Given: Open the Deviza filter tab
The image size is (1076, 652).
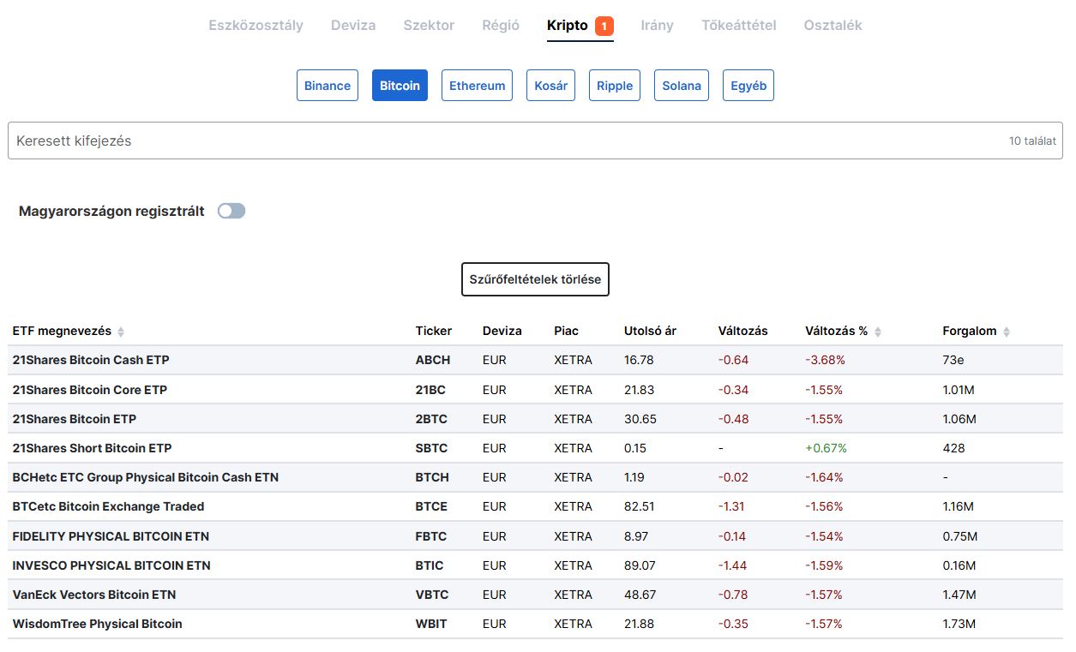Looking at the screenshot, I should 353,25.
